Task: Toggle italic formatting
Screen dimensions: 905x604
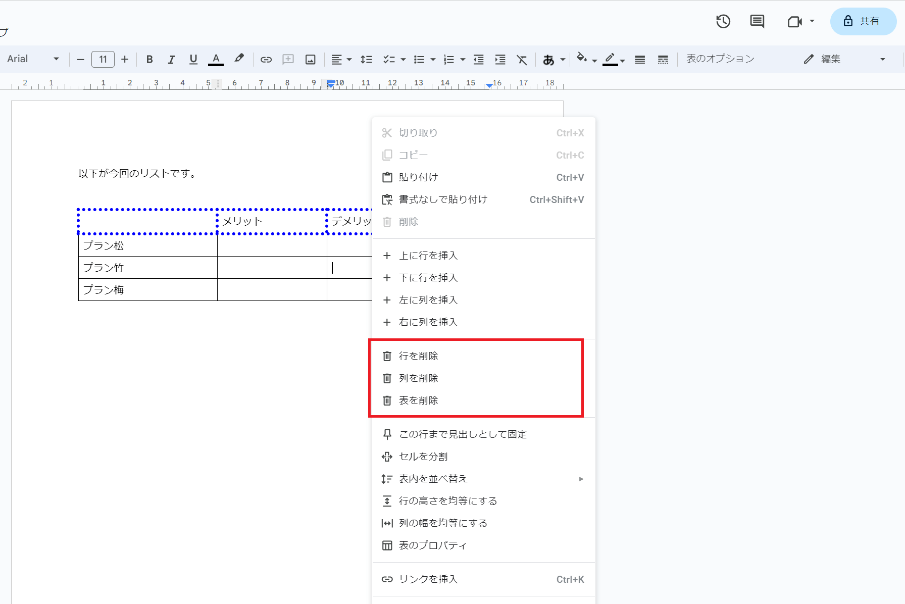Action: click(x=171, y=60)
